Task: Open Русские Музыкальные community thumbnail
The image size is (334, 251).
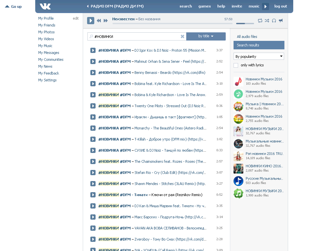Action: 238,181
